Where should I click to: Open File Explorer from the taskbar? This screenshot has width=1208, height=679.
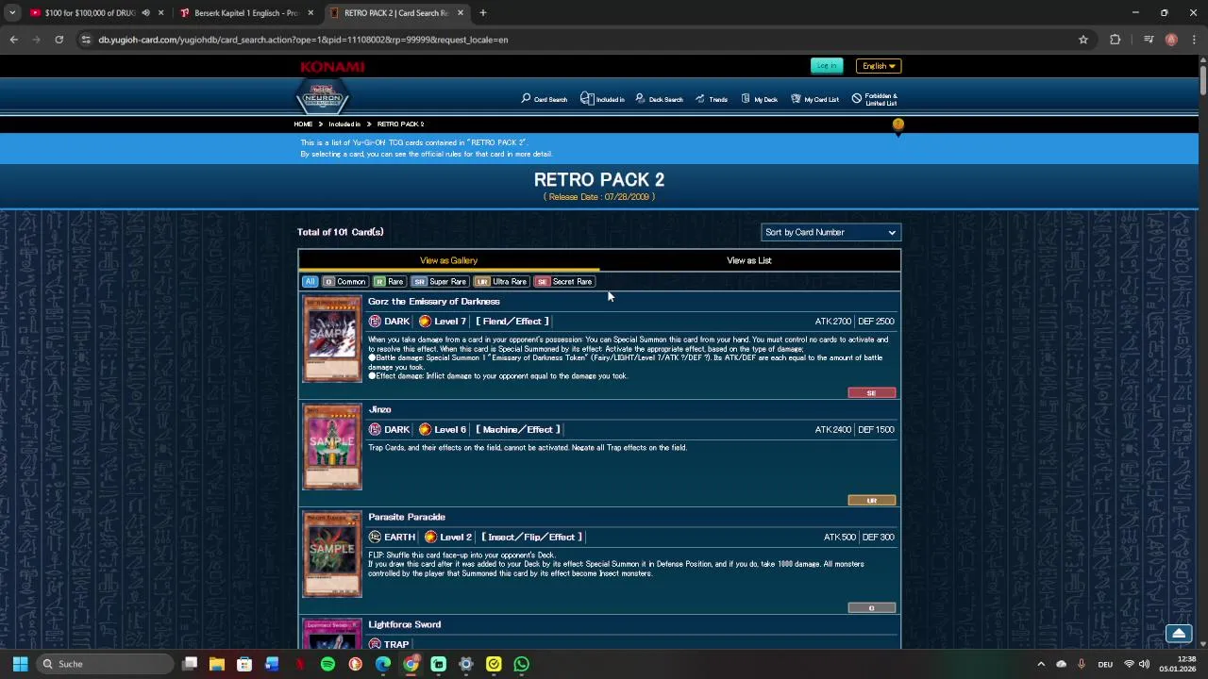pos(217,664)
